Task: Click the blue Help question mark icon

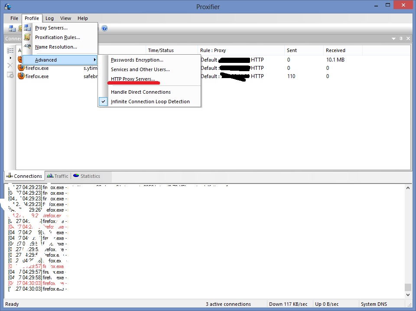Action: (x=104, y=28)
